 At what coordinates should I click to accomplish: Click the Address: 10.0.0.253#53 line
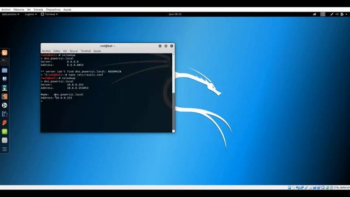(65, 88)
